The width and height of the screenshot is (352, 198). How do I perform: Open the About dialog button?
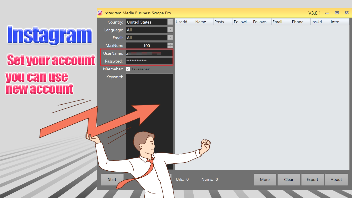click(336, 179)
